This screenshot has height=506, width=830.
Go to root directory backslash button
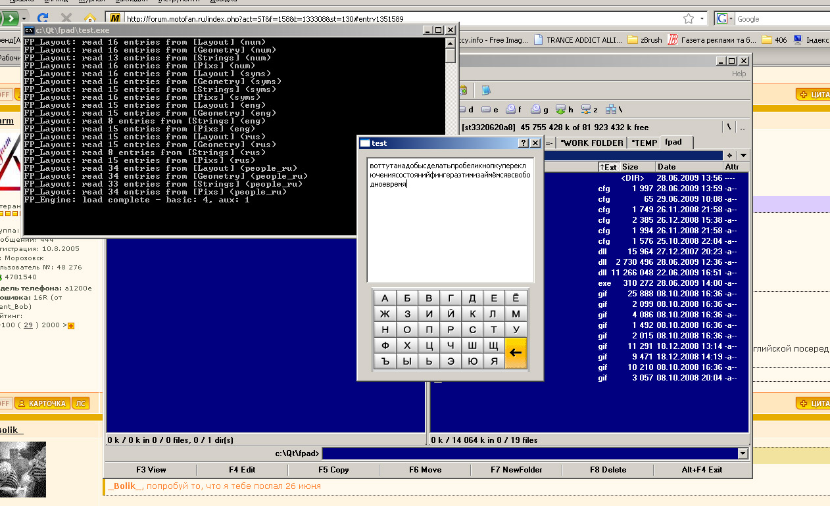pos(729,126)
